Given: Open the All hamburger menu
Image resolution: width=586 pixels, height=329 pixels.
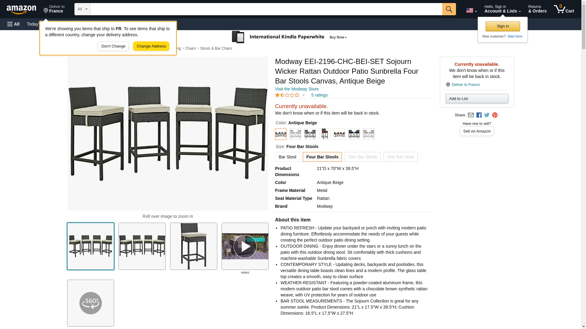Looking at the screenshot, I should (x=13, y=24).
